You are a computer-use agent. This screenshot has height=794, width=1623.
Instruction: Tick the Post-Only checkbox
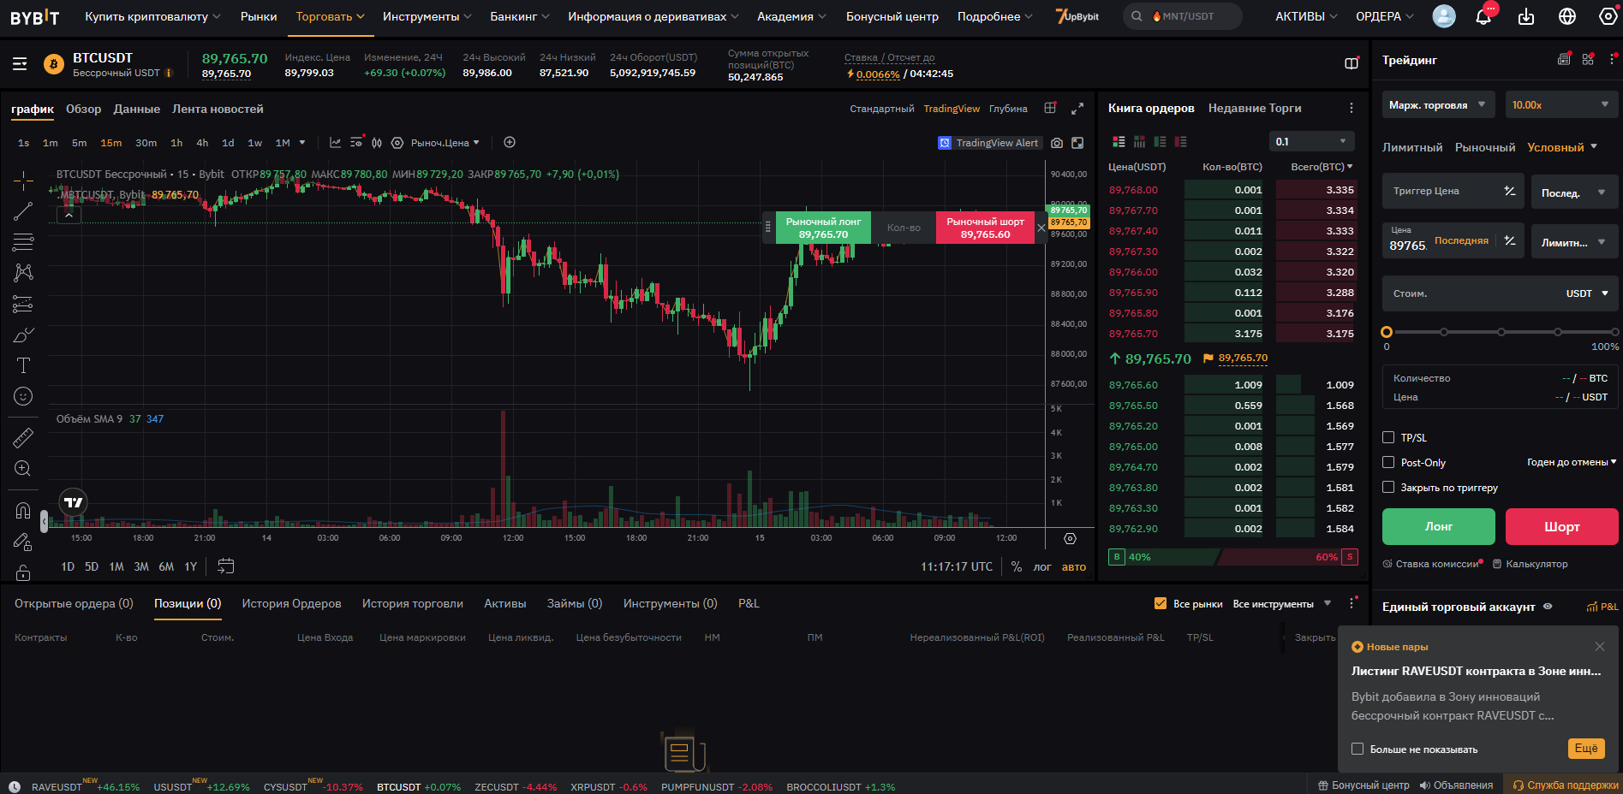click(x=1388, y=462)
